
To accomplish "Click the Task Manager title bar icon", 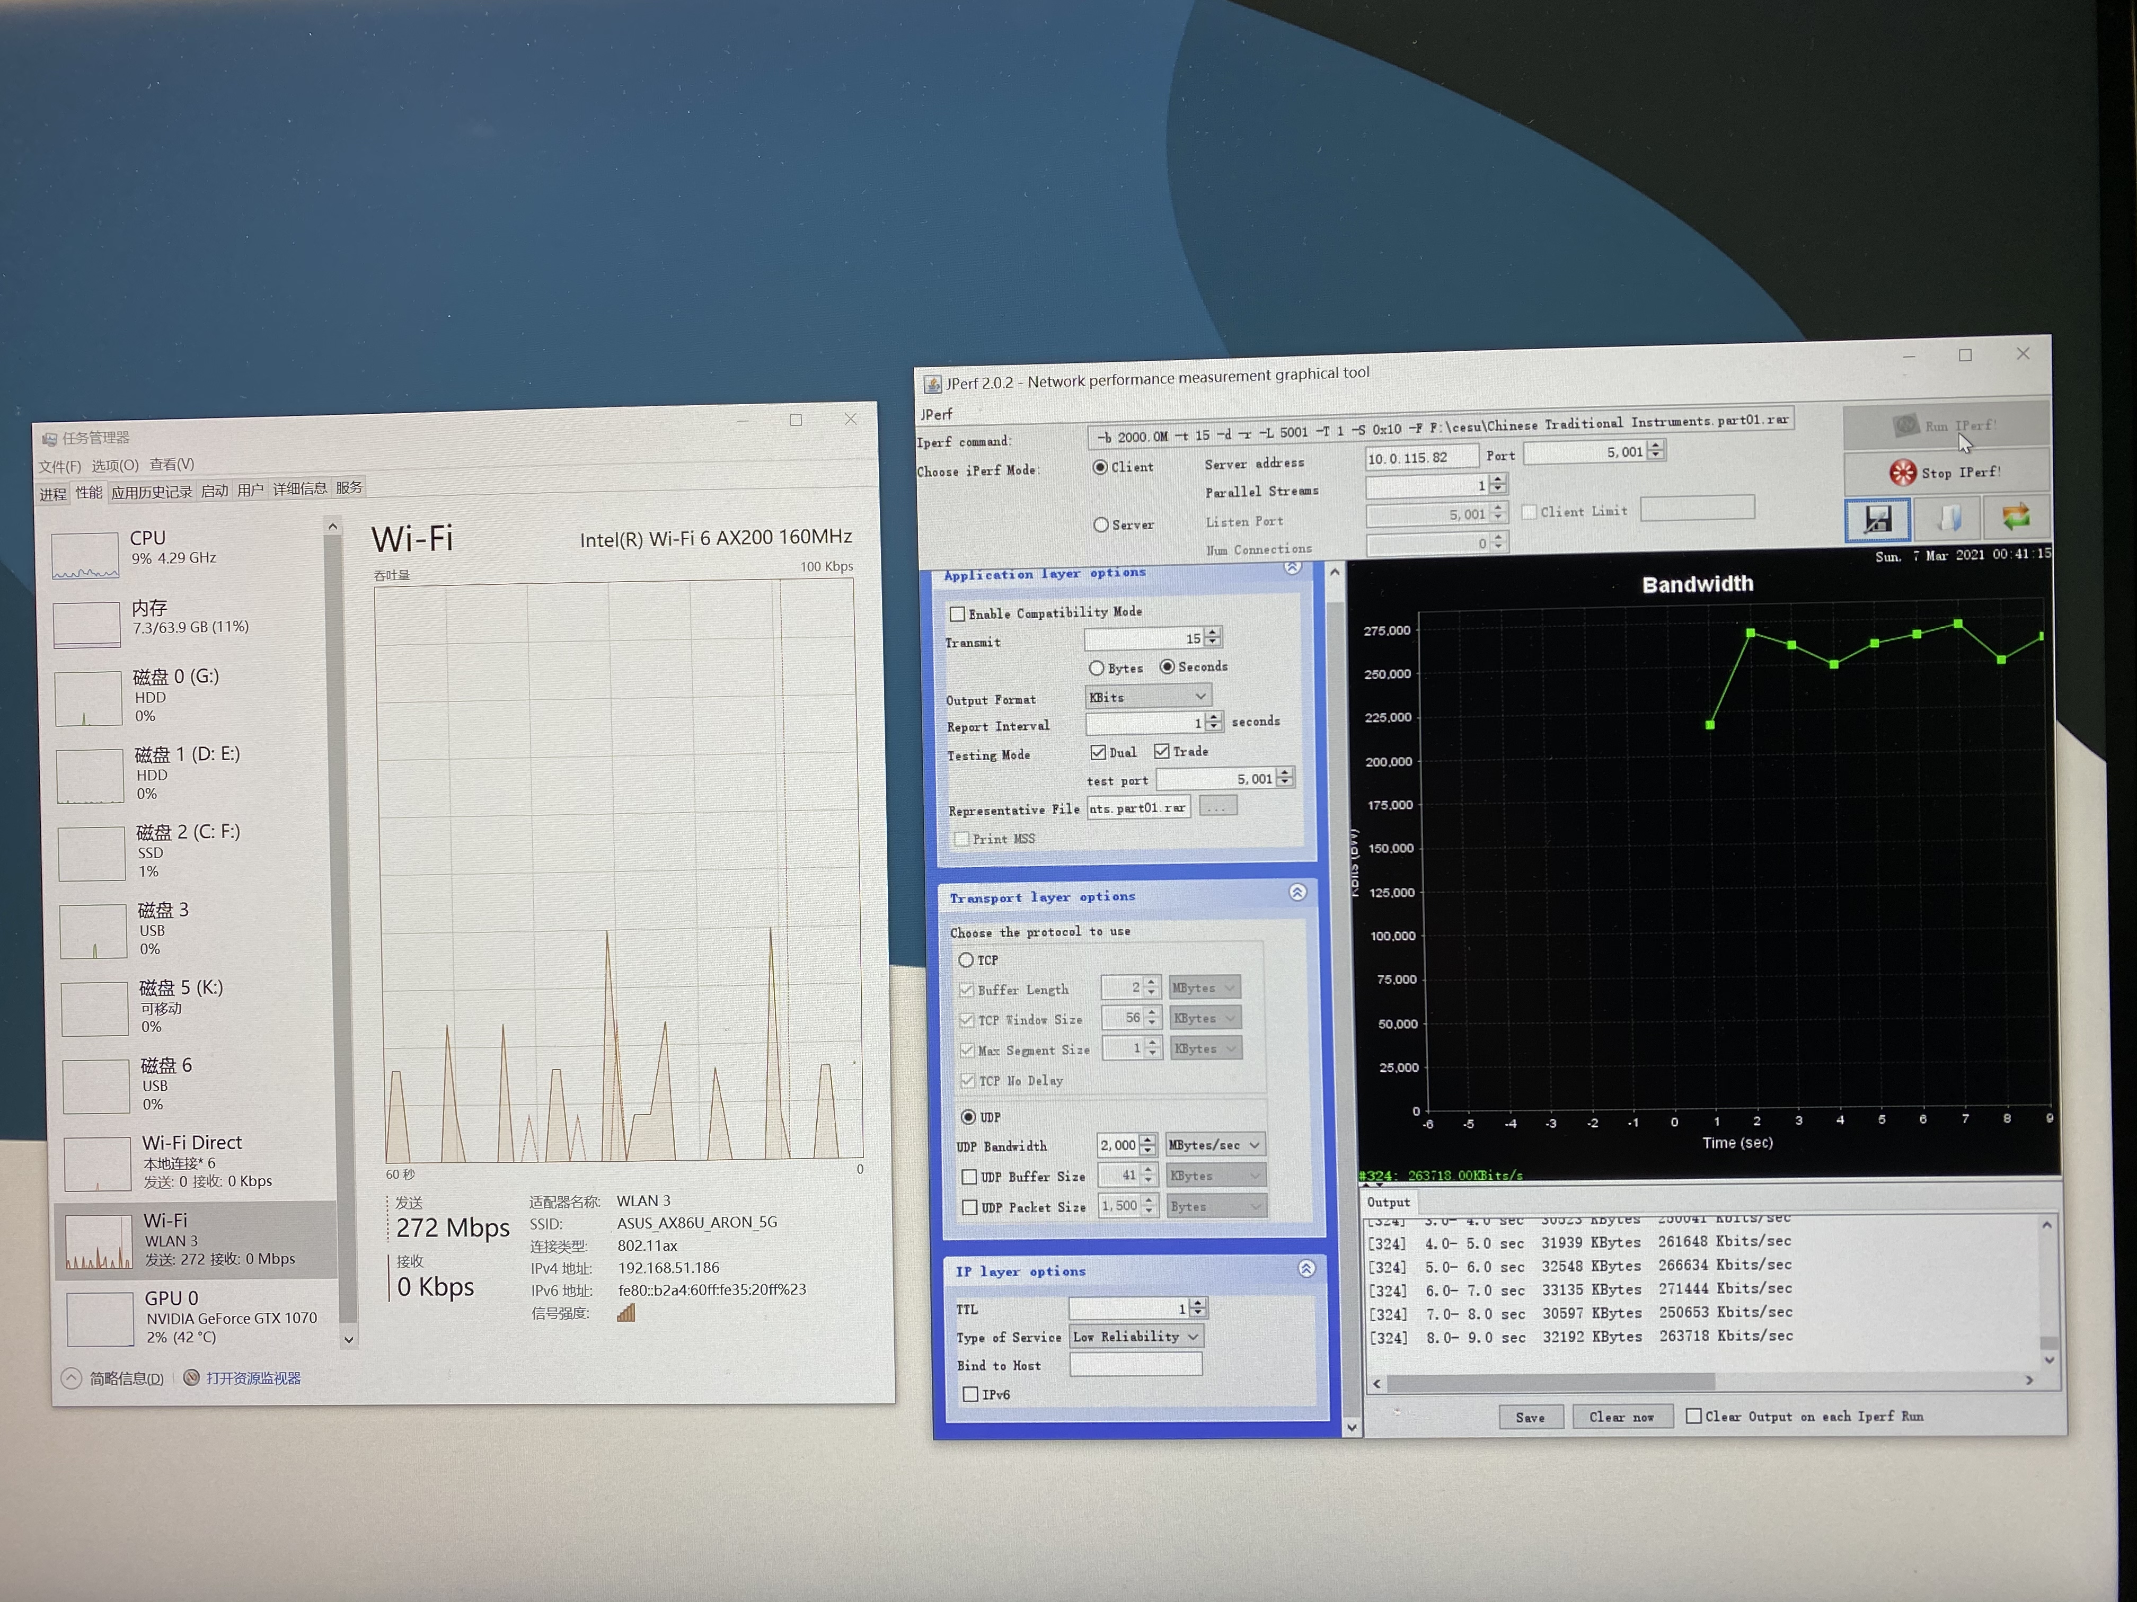I will (x=49, y=440).
